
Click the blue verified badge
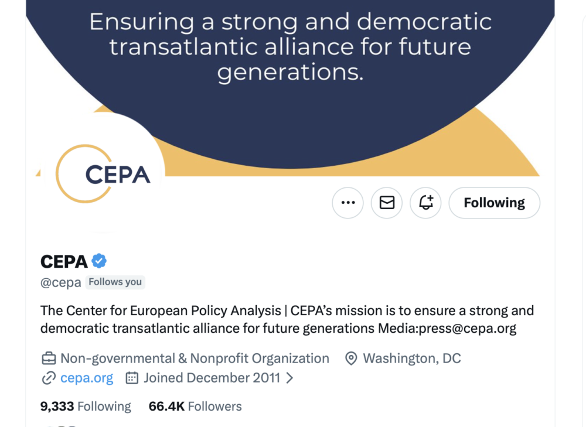click(99, 261)
